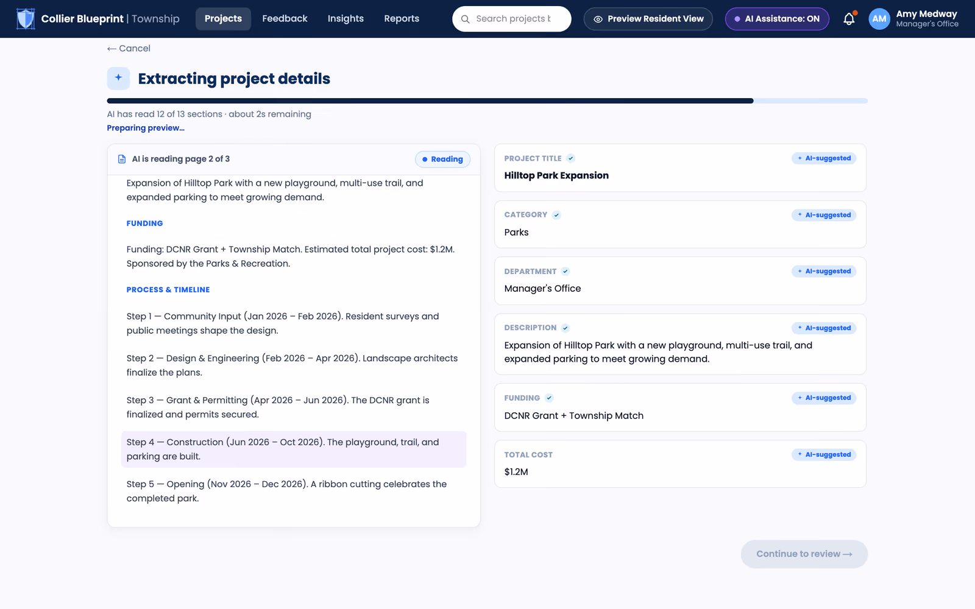Click the verified check next to Description
Image resolution: width=975 pixels, height=609 pixels.
tap(565, 328)
